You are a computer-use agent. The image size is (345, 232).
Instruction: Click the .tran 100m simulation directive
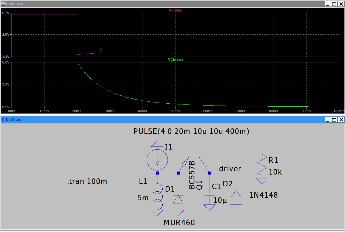(87, 182)
